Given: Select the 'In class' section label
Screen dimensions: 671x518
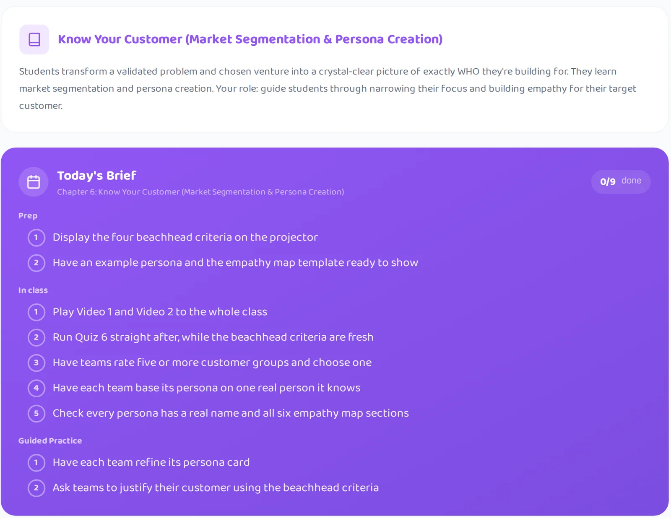Looking at the screenshot, I should coord(33,290).
